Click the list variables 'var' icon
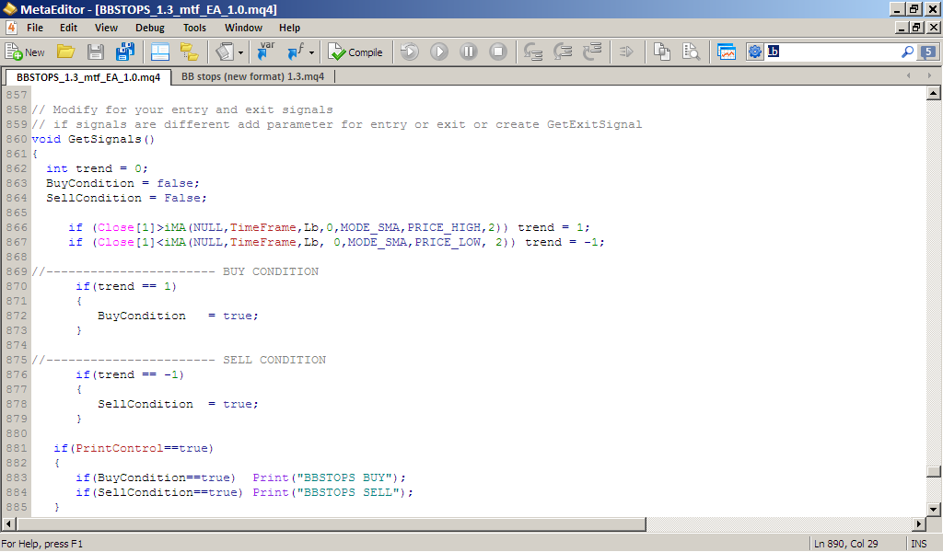Viewport: 943px width, 552px height. point(265,52)
